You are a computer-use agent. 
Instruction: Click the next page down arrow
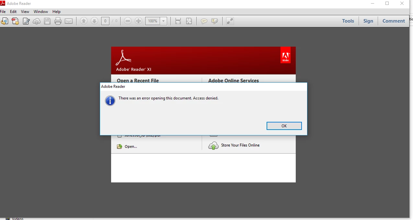(94, 21)
